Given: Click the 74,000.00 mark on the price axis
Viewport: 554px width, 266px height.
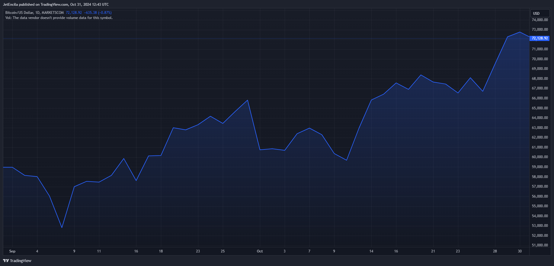Looking at the screenshot, I should pyautogui.click(x=540, y=20).
